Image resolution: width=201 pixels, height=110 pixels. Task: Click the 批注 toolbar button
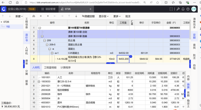(128, 16)
